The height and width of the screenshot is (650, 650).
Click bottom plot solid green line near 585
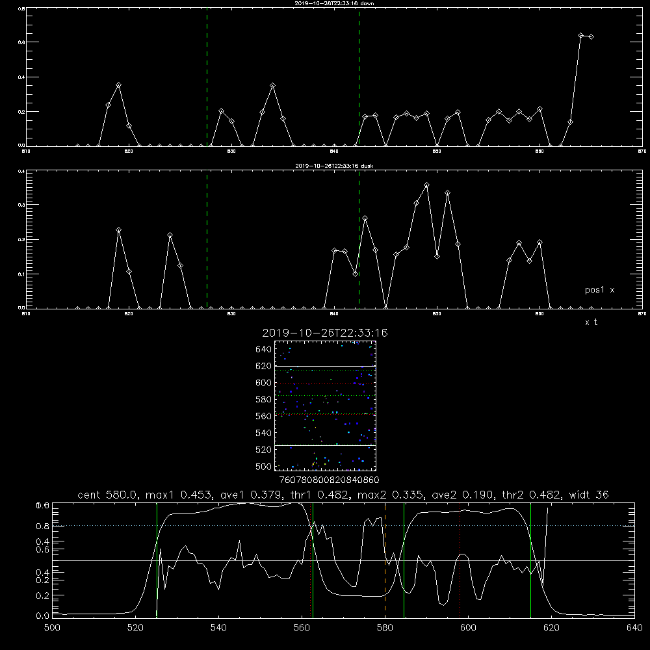404,560
